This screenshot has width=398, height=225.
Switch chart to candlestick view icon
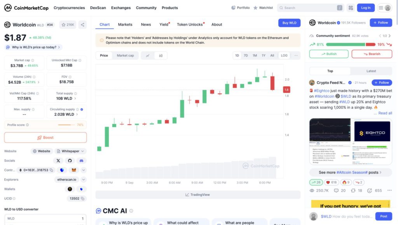[161, 56]
